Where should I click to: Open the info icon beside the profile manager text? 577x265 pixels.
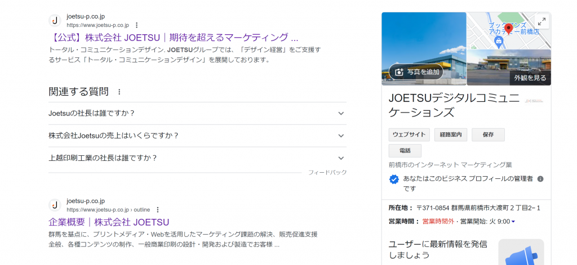click(x=540, y=179)
